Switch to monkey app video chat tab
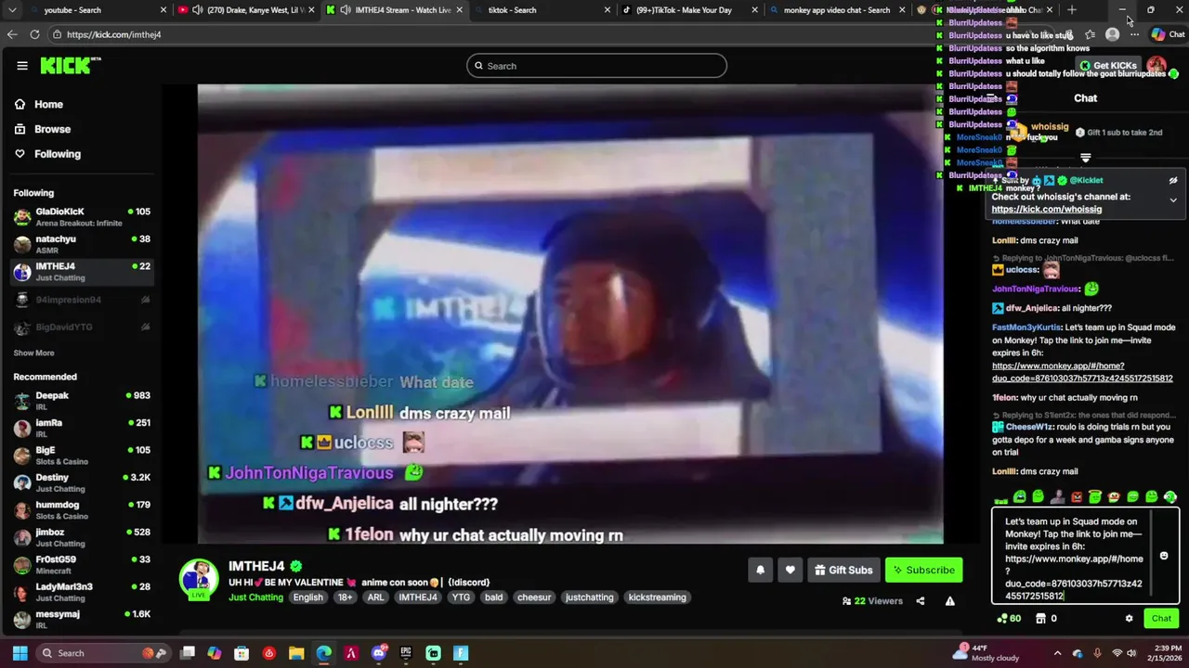This screenshot has width=1189, height=668. pyautogui.click(x=839, y=10)
